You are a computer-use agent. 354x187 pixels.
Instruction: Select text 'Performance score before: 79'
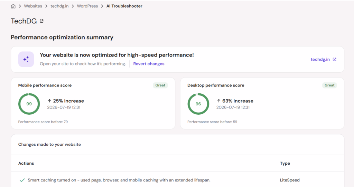(43, 122)
